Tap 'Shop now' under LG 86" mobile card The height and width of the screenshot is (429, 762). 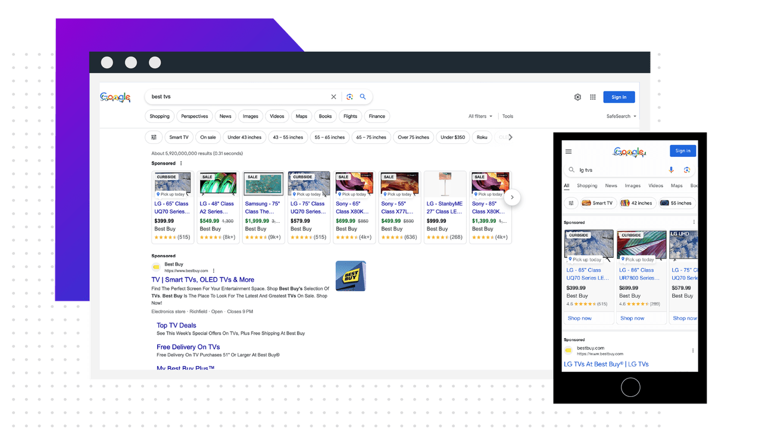pos(632,318)
